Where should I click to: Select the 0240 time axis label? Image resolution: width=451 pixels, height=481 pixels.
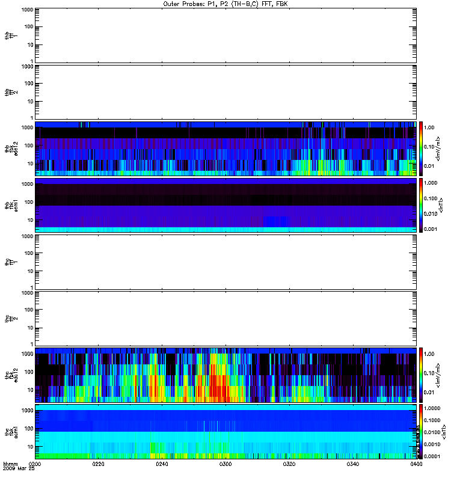pos(162,464)
